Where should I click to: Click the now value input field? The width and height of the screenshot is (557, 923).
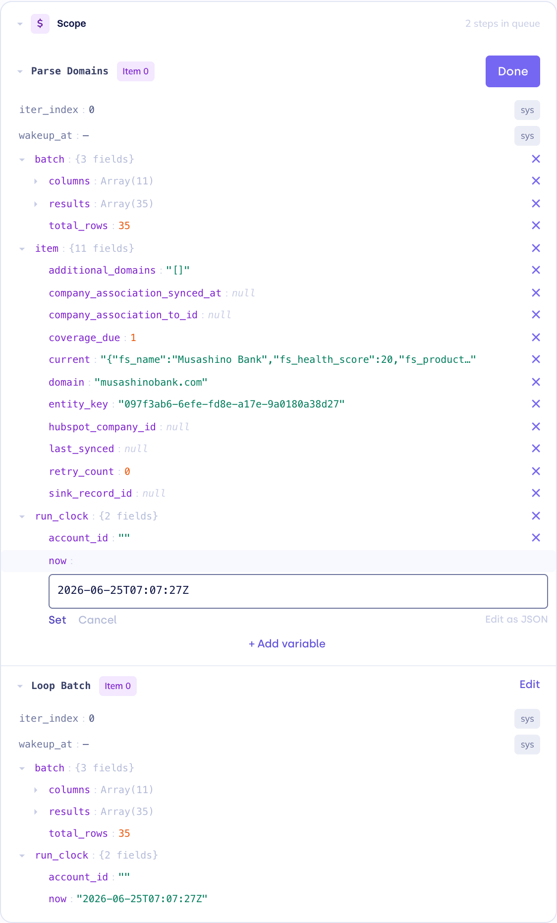tap(298, 591)
